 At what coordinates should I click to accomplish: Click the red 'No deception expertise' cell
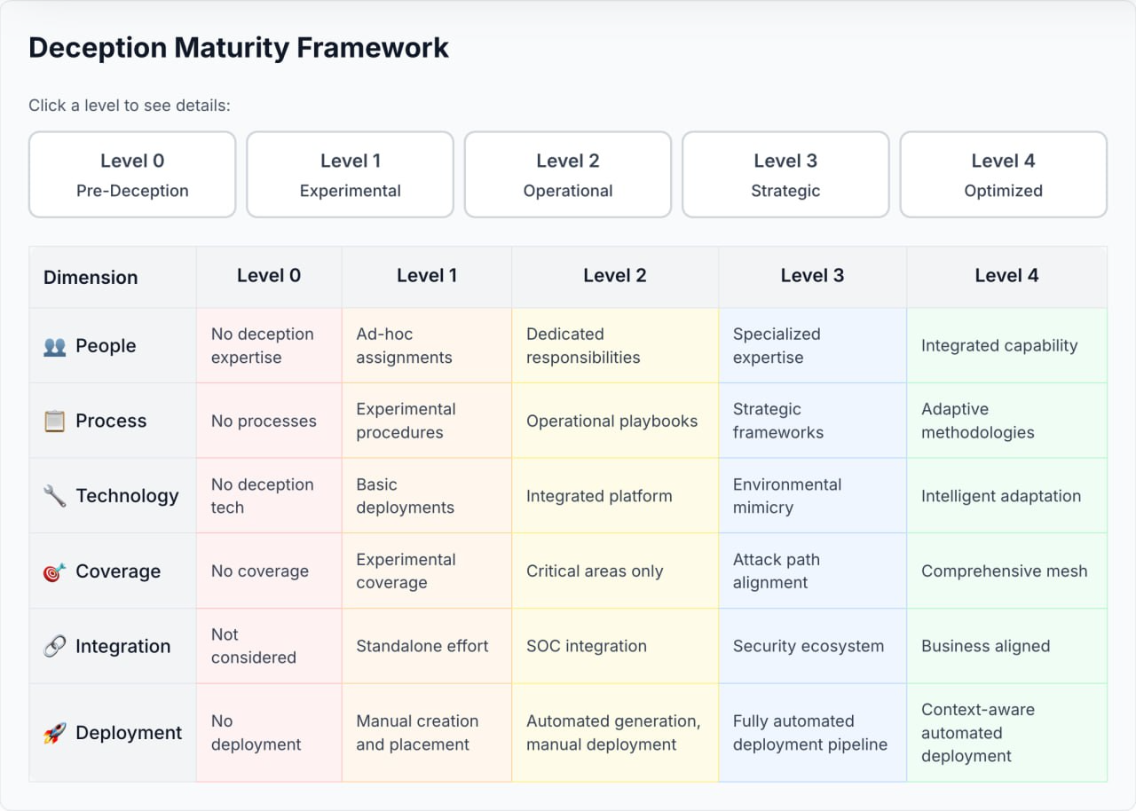(268, 346)
